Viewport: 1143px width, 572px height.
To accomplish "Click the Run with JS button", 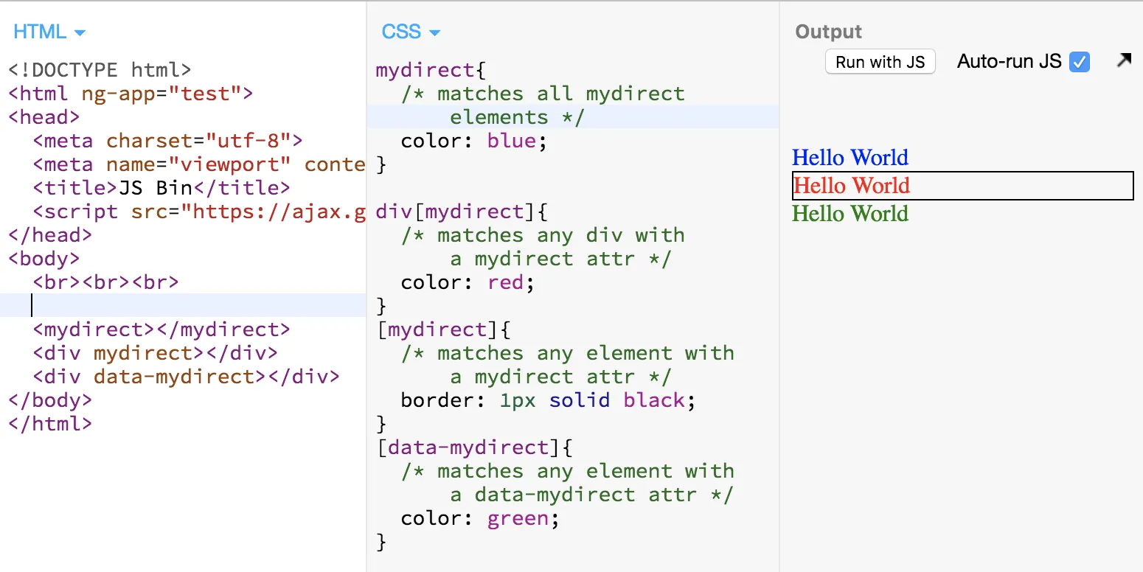I will click(880, 62).
